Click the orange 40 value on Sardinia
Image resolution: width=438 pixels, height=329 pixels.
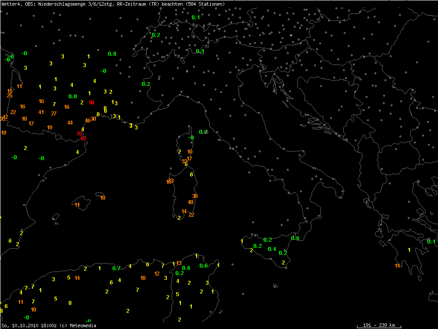click(x=191, y=202)
